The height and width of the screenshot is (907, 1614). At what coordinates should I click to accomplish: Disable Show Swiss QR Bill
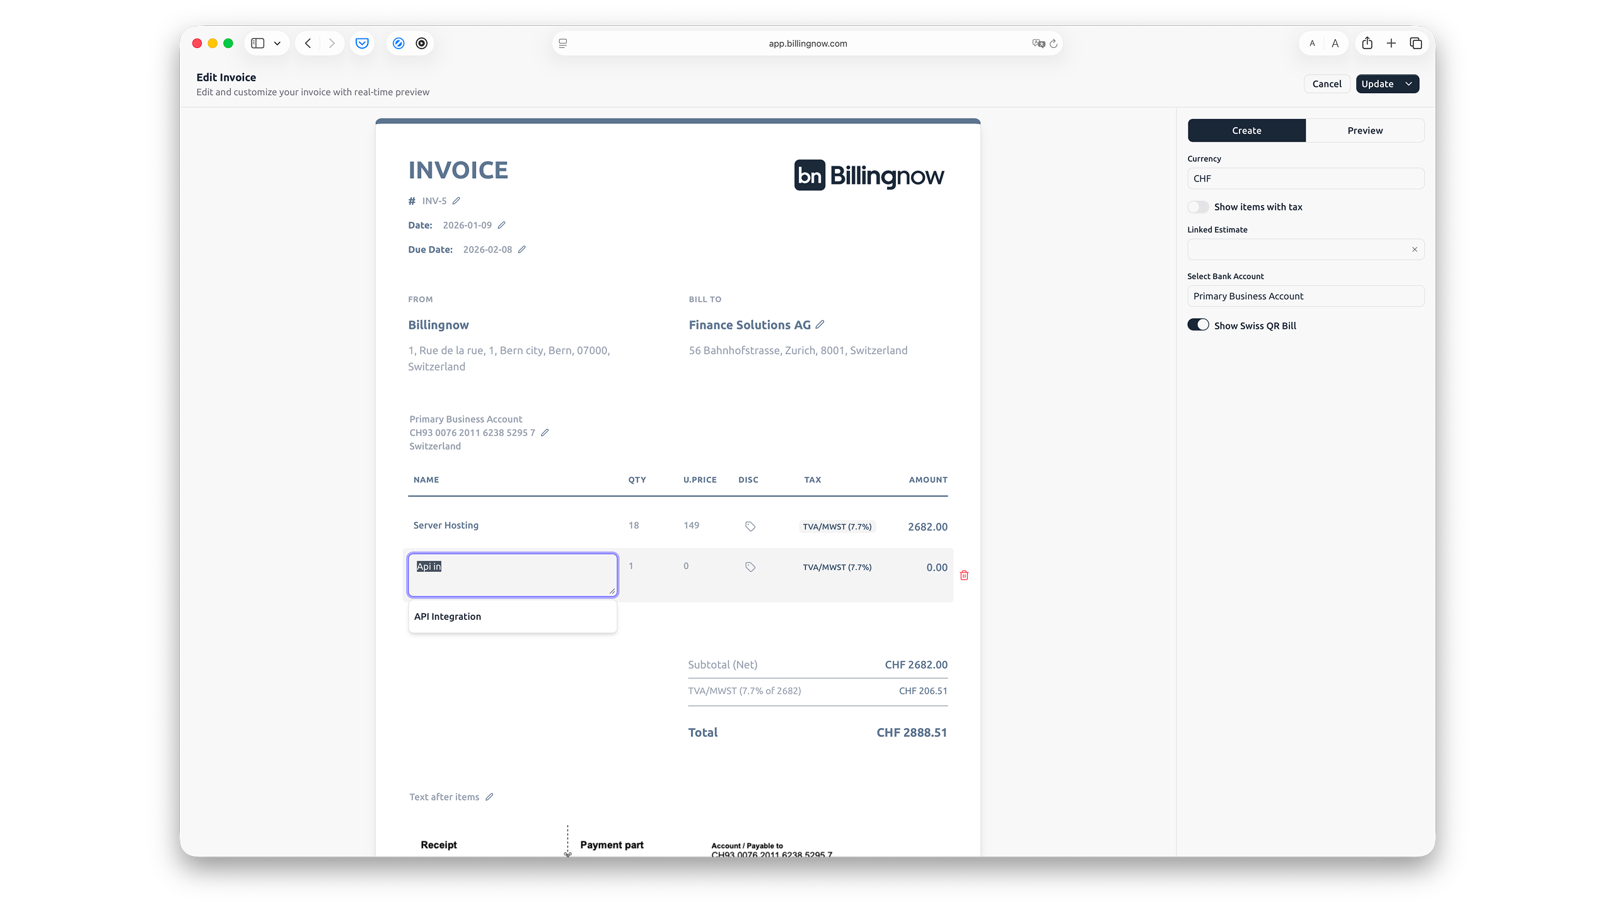pos(1199,324)
